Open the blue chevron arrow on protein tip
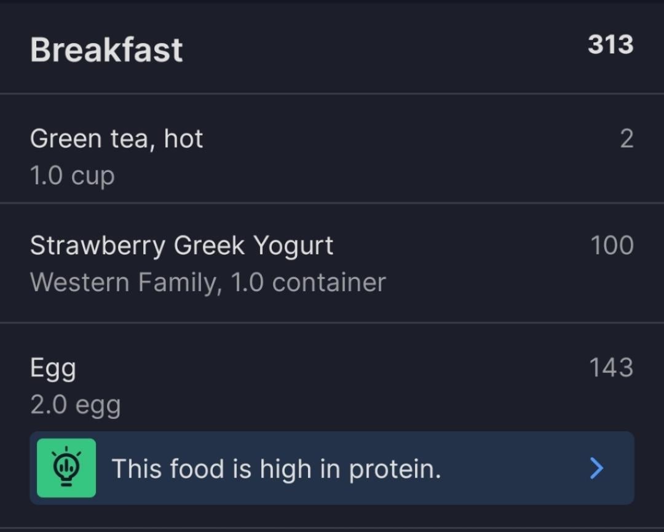The height and width of the screenshot is (532, 664). (x=596, y=468)
